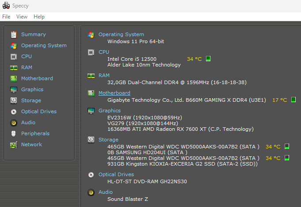Click the motherboard temperature 17 °C value

click(x=279, y=100)
